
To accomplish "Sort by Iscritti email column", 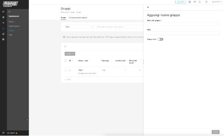I will click(121, 61).
